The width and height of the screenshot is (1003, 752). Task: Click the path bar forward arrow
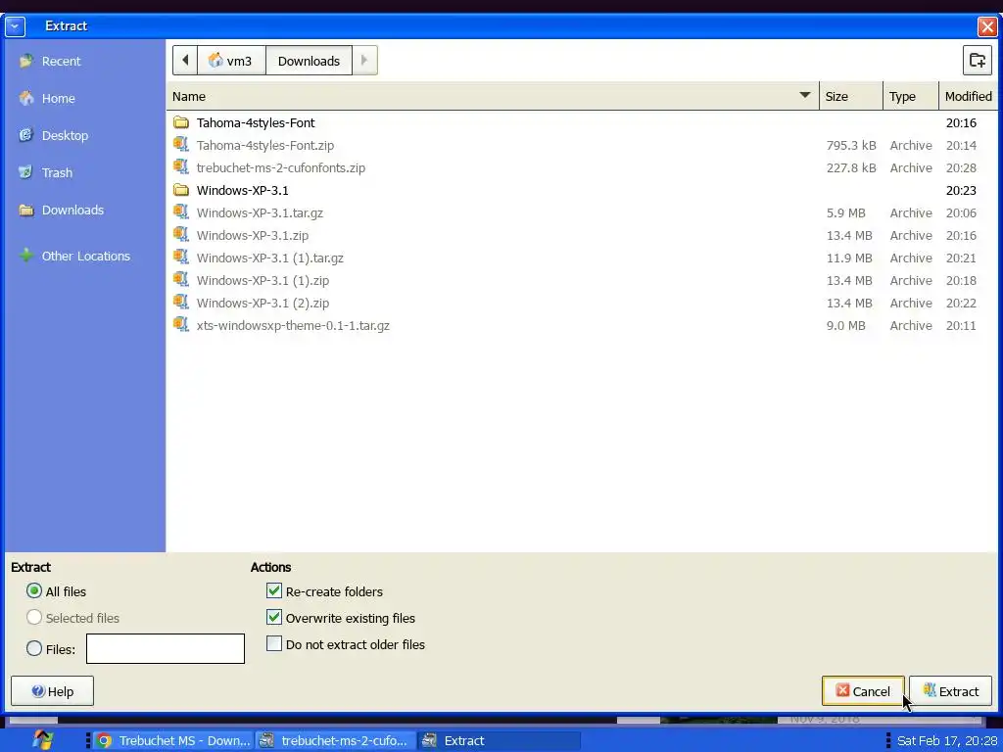point(364,60)
